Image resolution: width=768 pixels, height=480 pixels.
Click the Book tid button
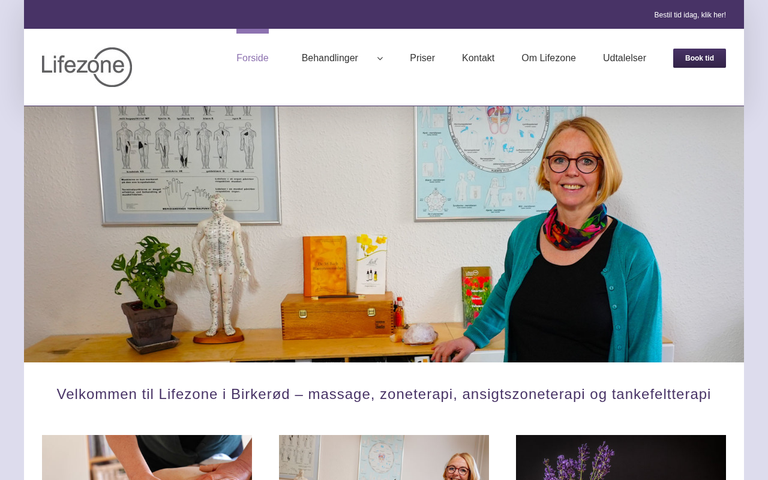pyautogui.click(x=700, y=58)
